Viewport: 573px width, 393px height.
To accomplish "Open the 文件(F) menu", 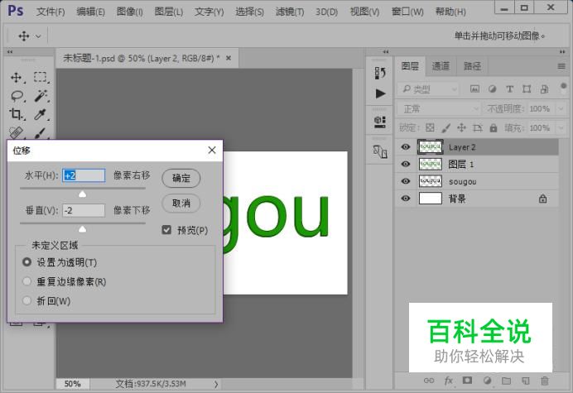I will click(x=51, y=12).
